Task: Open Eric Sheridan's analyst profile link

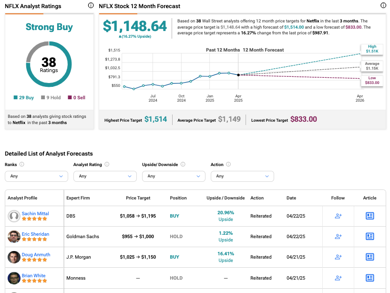Action: pos(35,234)
